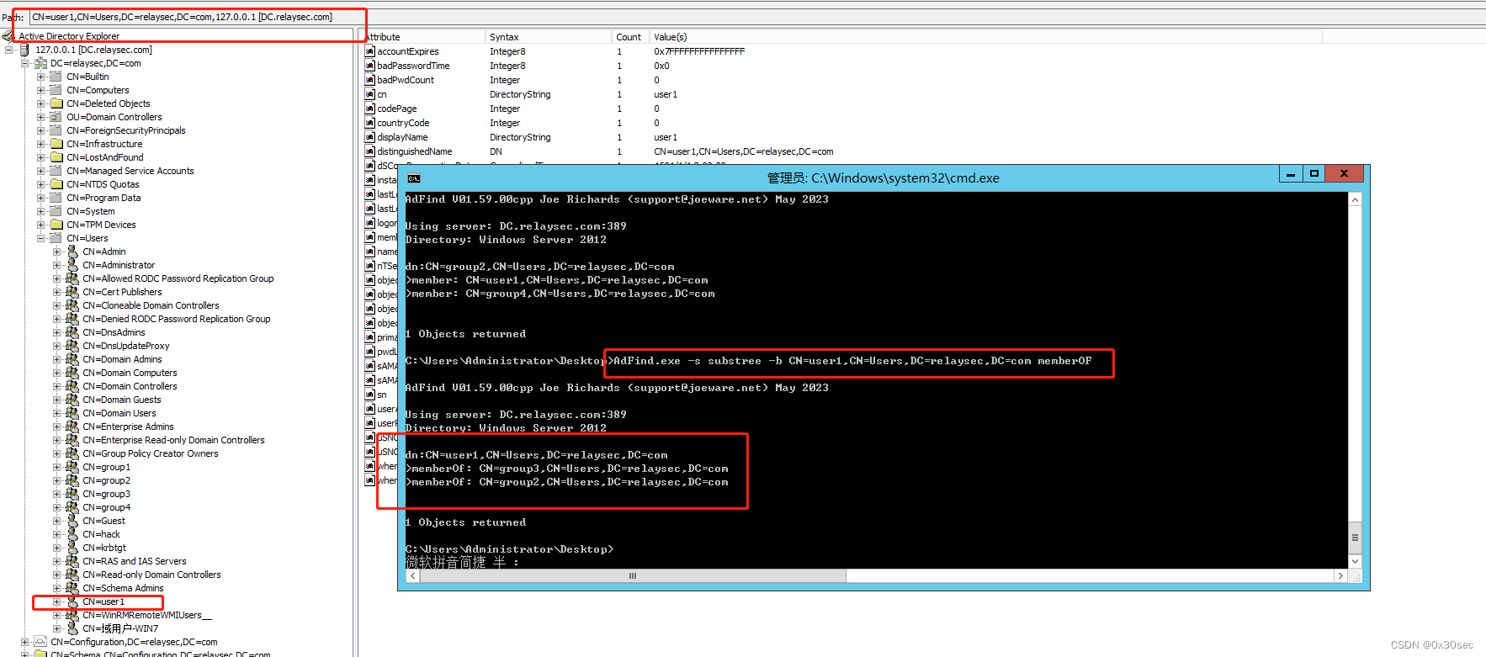Collapse the CN=Users tree node

(x=40, y=238)
